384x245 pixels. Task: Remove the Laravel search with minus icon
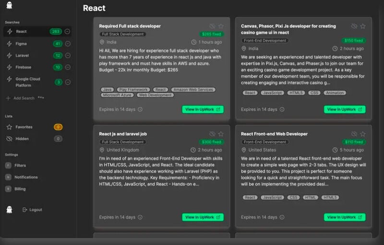(68, 55)
